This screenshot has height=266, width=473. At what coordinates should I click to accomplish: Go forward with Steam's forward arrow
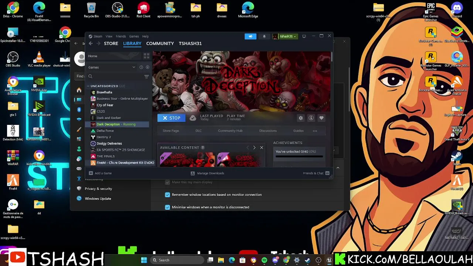coord(98,44)
